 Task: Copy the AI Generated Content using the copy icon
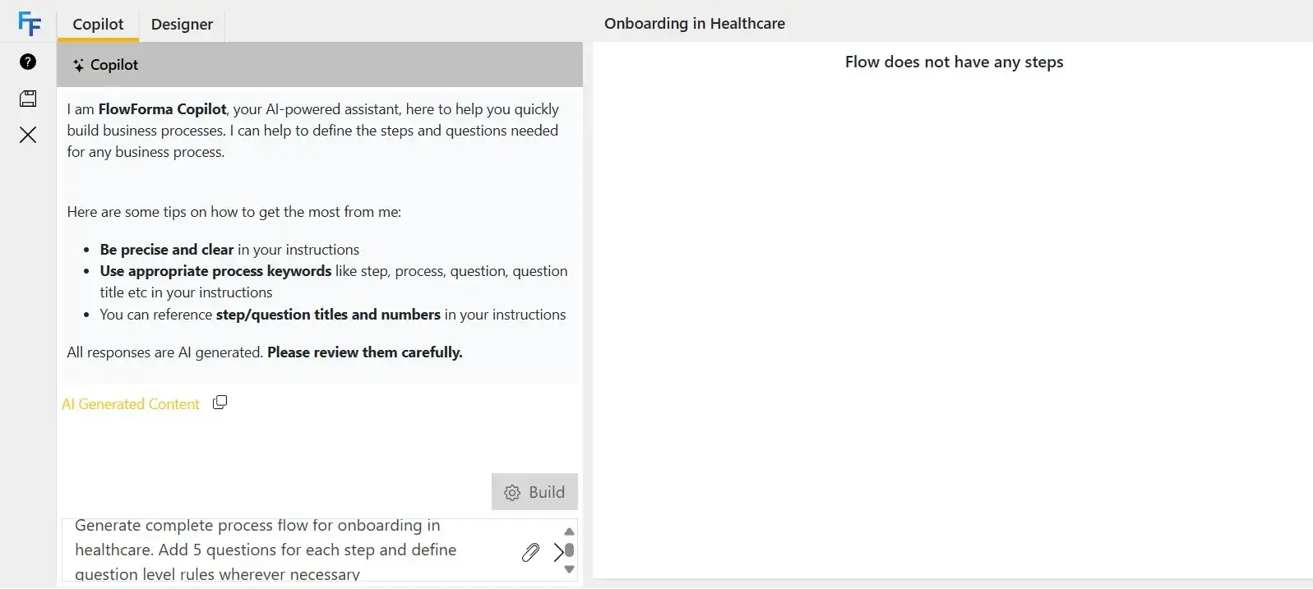(x=220, y=402)
